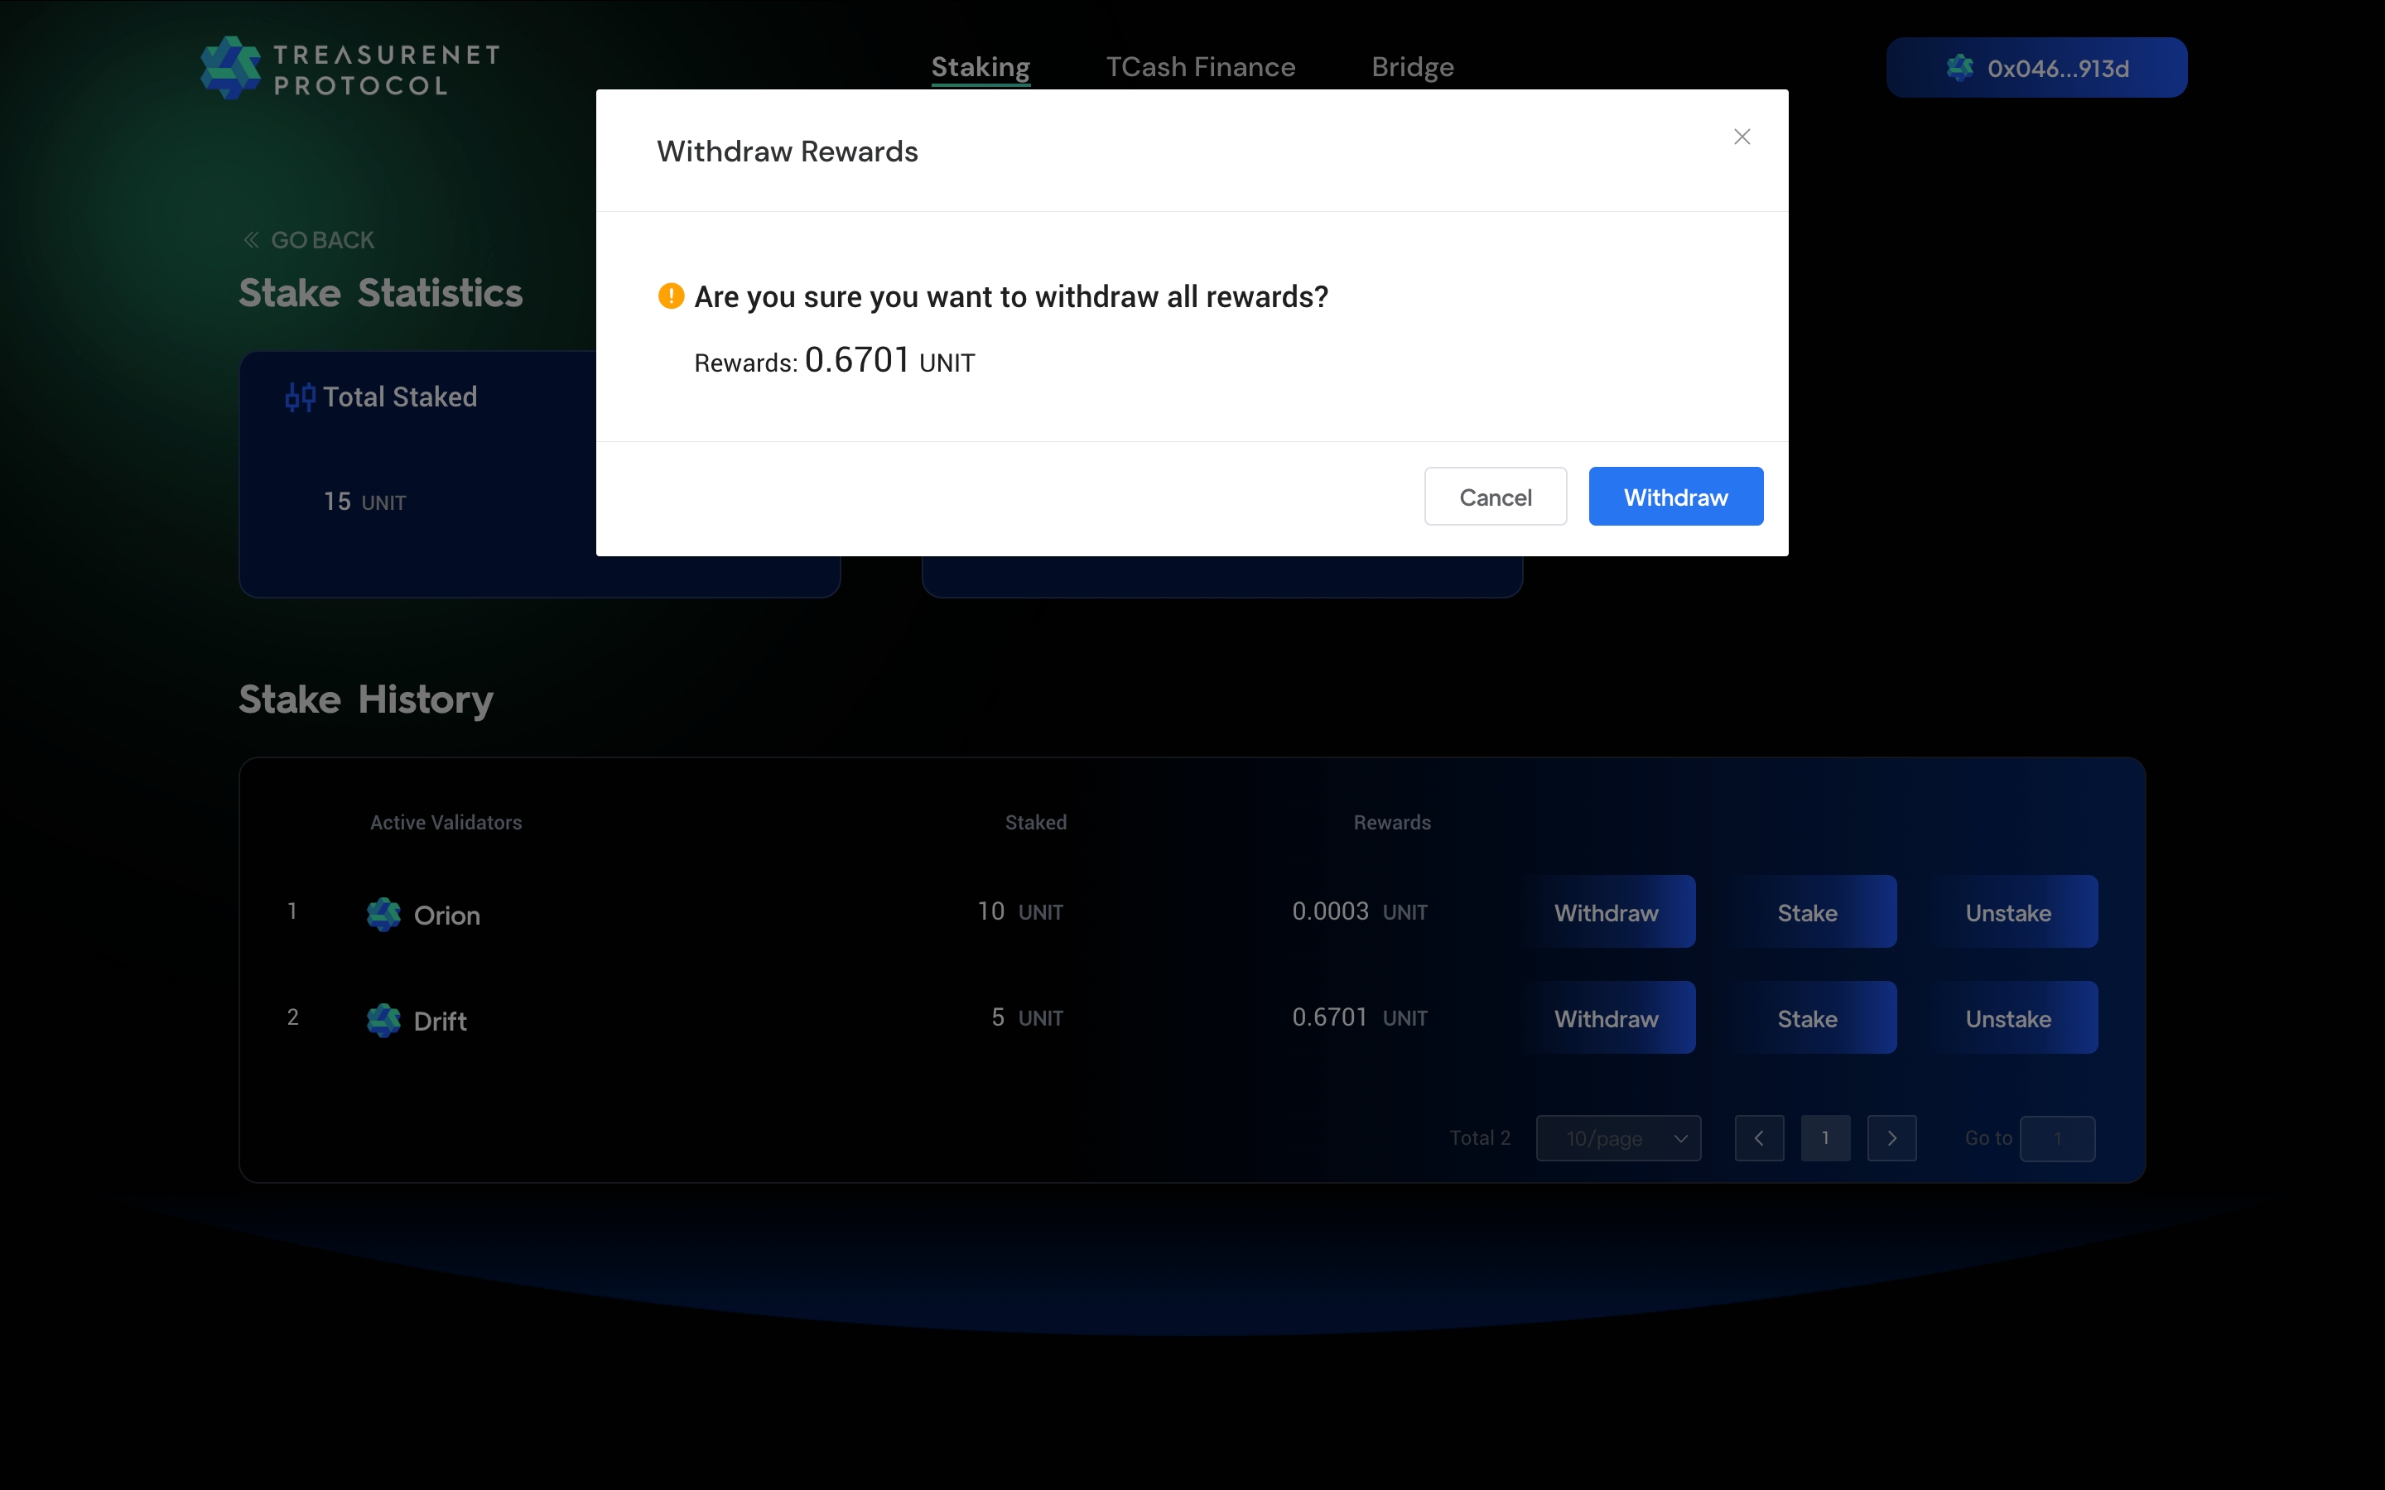The width and height of the screenshot is (2385, 1490).
Task: Unstake from Orion validator
Action: [2008, 911]
